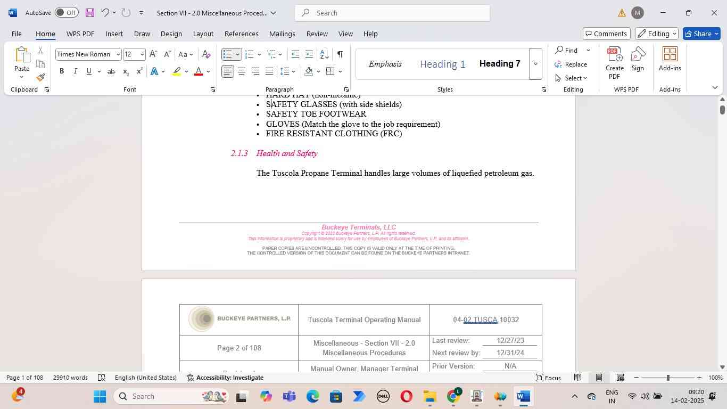Click the multilevel list icon
This screenshot has width=727, height=409.
[271, 54]
